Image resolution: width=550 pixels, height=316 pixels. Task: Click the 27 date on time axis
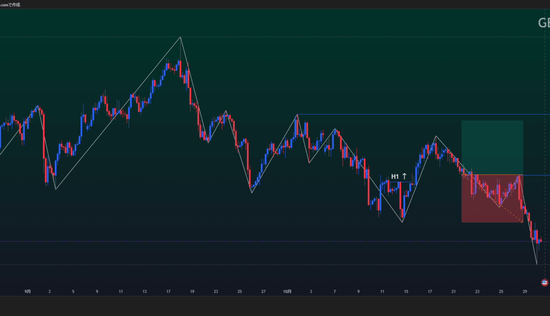263,291
